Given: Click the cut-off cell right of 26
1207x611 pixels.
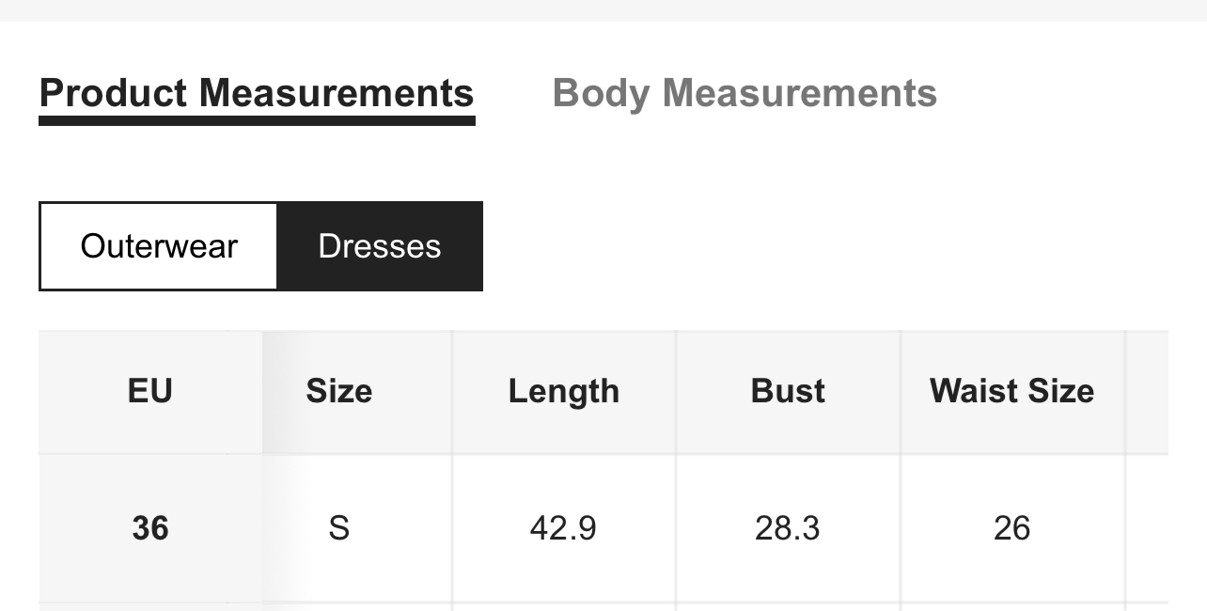Looking at the screenshot, I should click(1148, 528).
